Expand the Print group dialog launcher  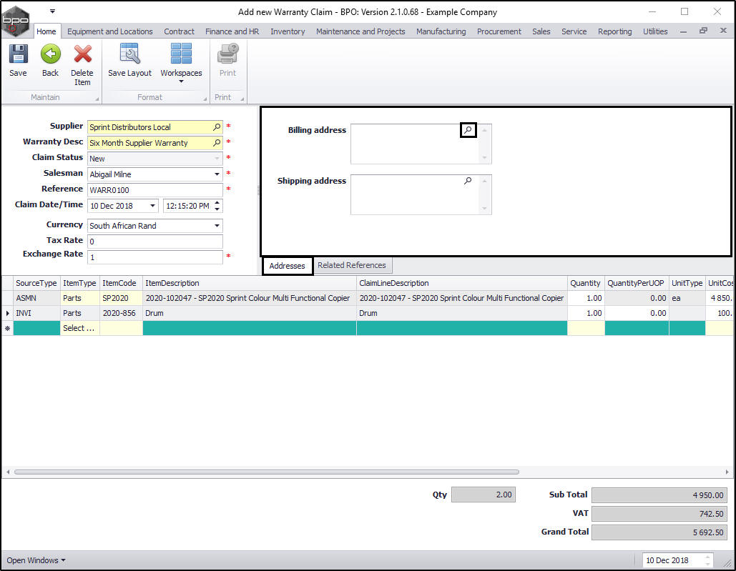coord(242,99)
